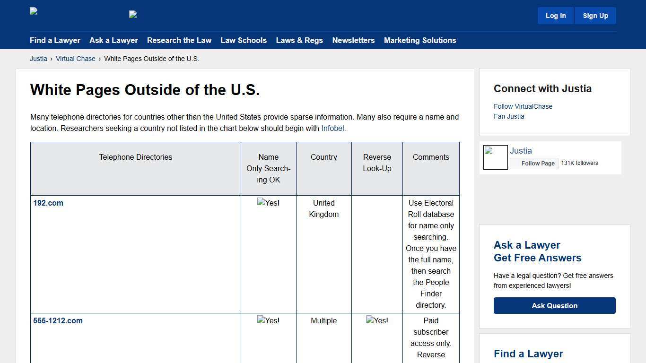Click the Yes! image in 555-1212.com row
Screen dimensions: 646x363
[x=268, y=320]
